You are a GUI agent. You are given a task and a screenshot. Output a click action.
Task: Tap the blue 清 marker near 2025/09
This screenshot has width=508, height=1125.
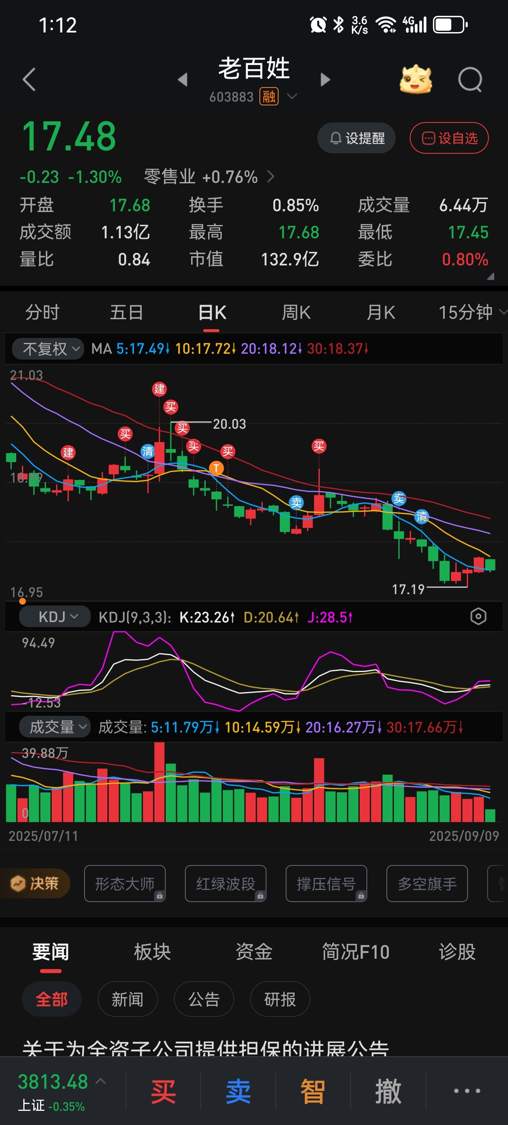coord(421,517)
